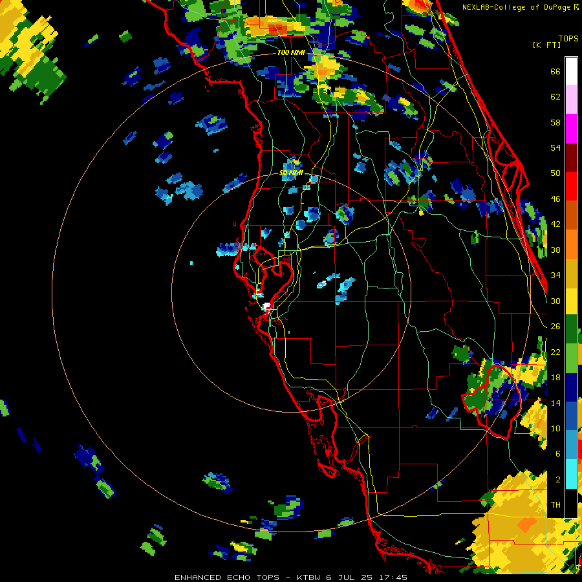The width and height of the screenshot is (582, 582).
Task: Pick the cyan legend swatch
Action: click(571, 474)
